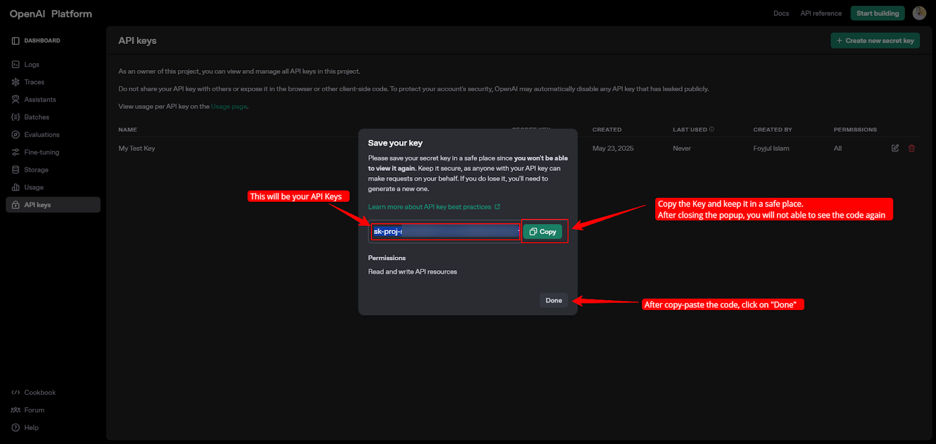Go to Assistants in the sidebar
Image resolution: width=936 pixels, height=444 pixels.
[40, 99]
